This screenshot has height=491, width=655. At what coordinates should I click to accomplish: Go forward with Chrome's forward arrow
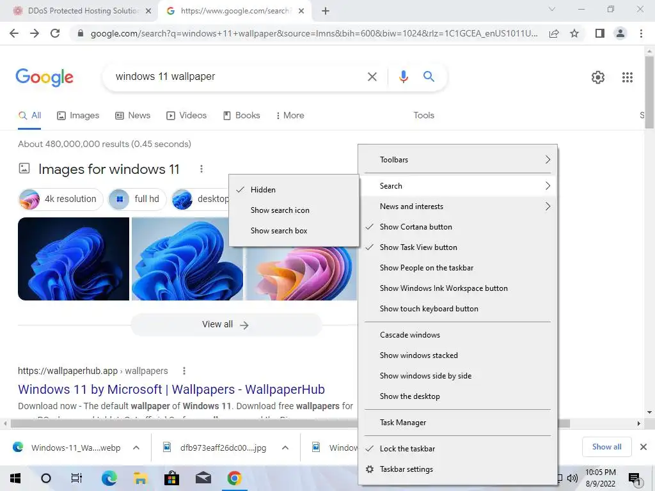coord(35,33)
